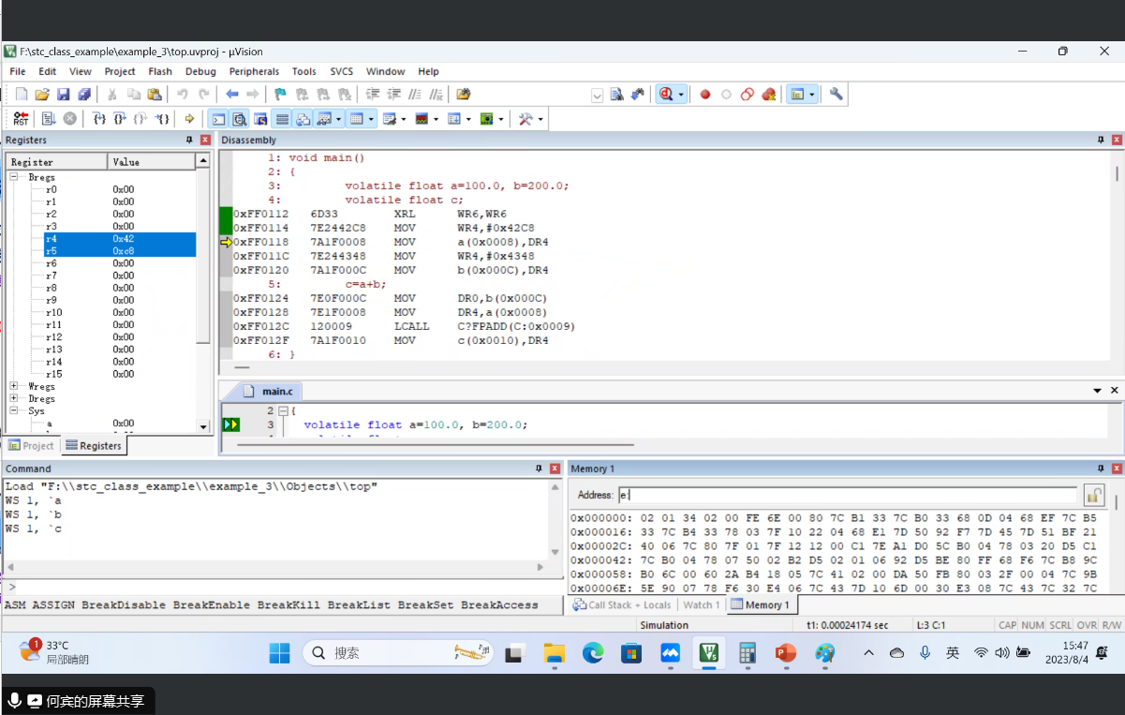Image resolution: width=1125 pixels, height=715 pixels.
Task: Click the Step Out icon
Action: (141, 119)
